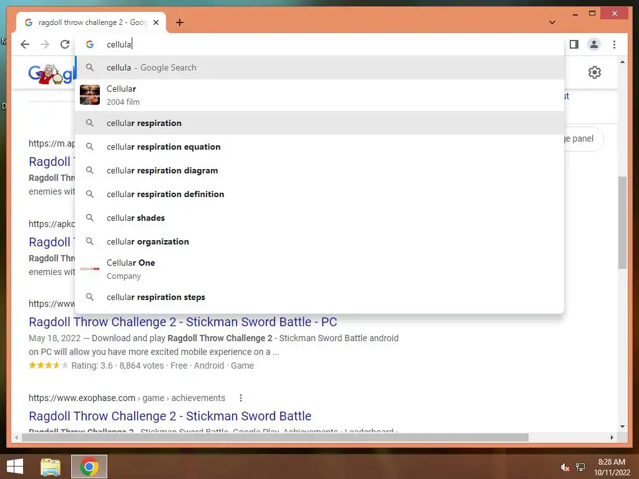The height and width of the screenshot is (479, 639).
Task: Select 'cellular organization' suggestion
Action: click(319, 241)
